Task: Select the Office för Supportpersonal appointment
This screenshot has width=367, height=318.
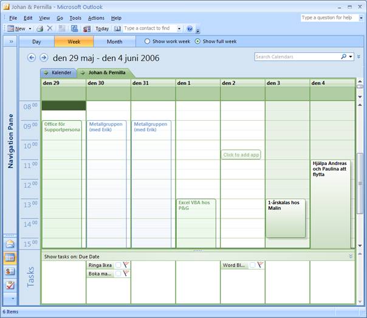Action: coord(62,184)
